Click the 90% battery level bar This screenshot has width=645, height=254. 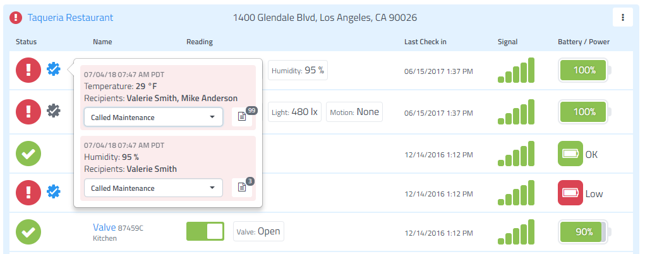[x=584, y=232]
